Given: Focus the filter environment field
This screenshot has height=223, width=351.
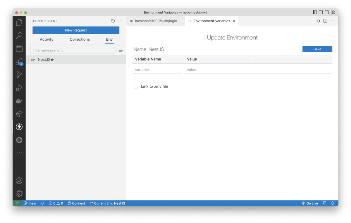Looking at the screenshot, I should (73, 50).
